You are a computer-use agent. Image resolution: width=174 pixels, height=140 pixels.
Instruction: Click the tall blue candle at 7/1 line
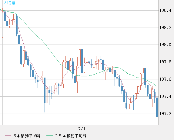point(82,61)
